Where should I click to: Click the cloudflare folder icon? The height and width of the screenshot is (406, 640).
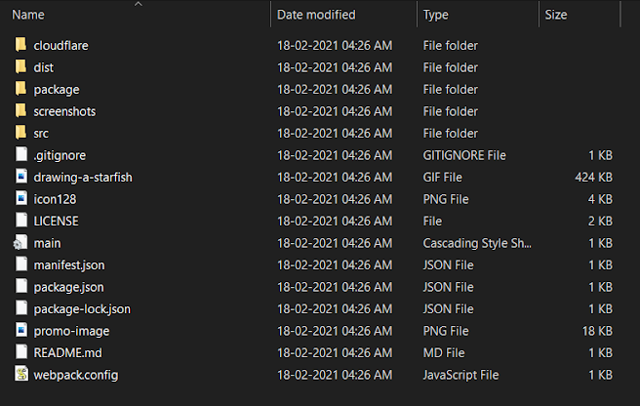(21, 45)
